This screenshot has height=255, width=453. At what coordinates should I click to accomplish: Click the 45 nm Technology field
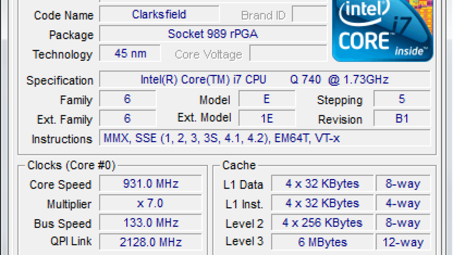coord(130,54)
